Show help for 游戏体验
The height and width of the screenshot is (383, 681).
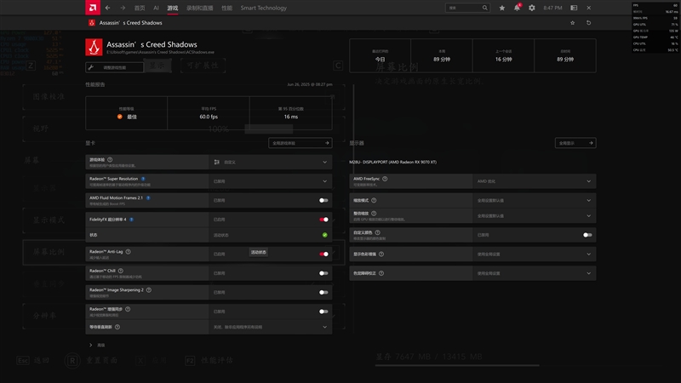coord(110,160)
